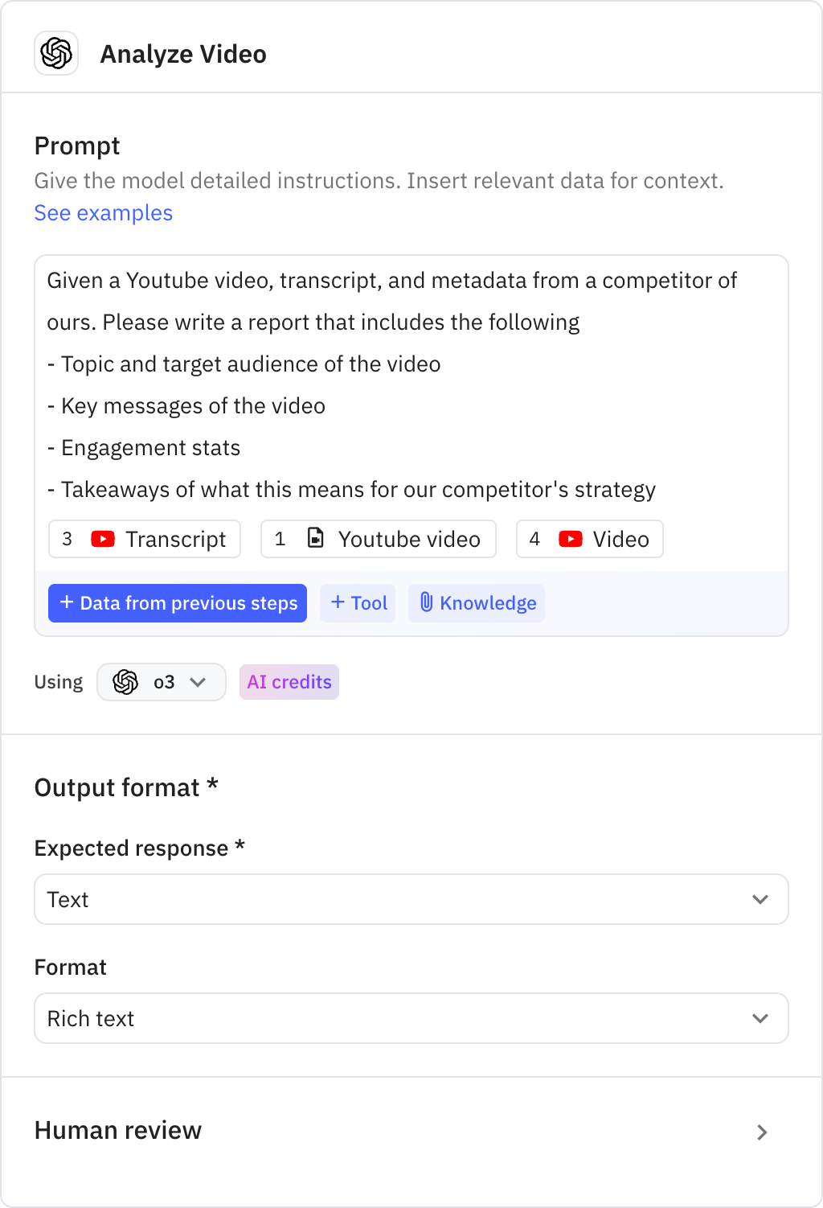Screen dimensions: 823x1208
Task: Click the plus icon on the Tool button
Action: click(x=338, y=602)
